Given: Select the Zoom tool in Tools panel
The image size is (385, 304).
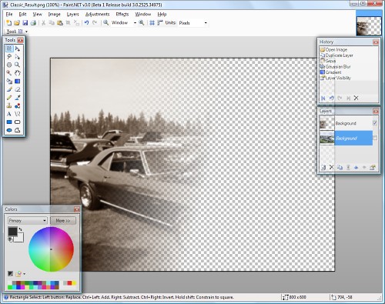Looking at the screenshot, I should pyautogui.click(x=18, y=65).
